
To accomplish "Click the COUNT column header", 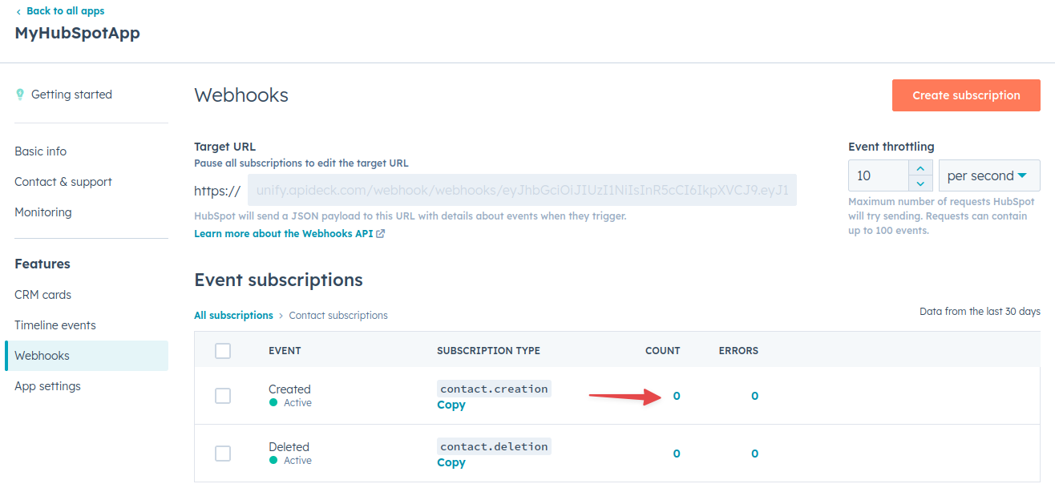I will click(662, 351).
